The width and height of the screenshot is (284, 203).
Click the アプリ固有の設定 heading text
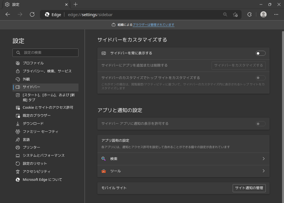[x=115, y=141]
